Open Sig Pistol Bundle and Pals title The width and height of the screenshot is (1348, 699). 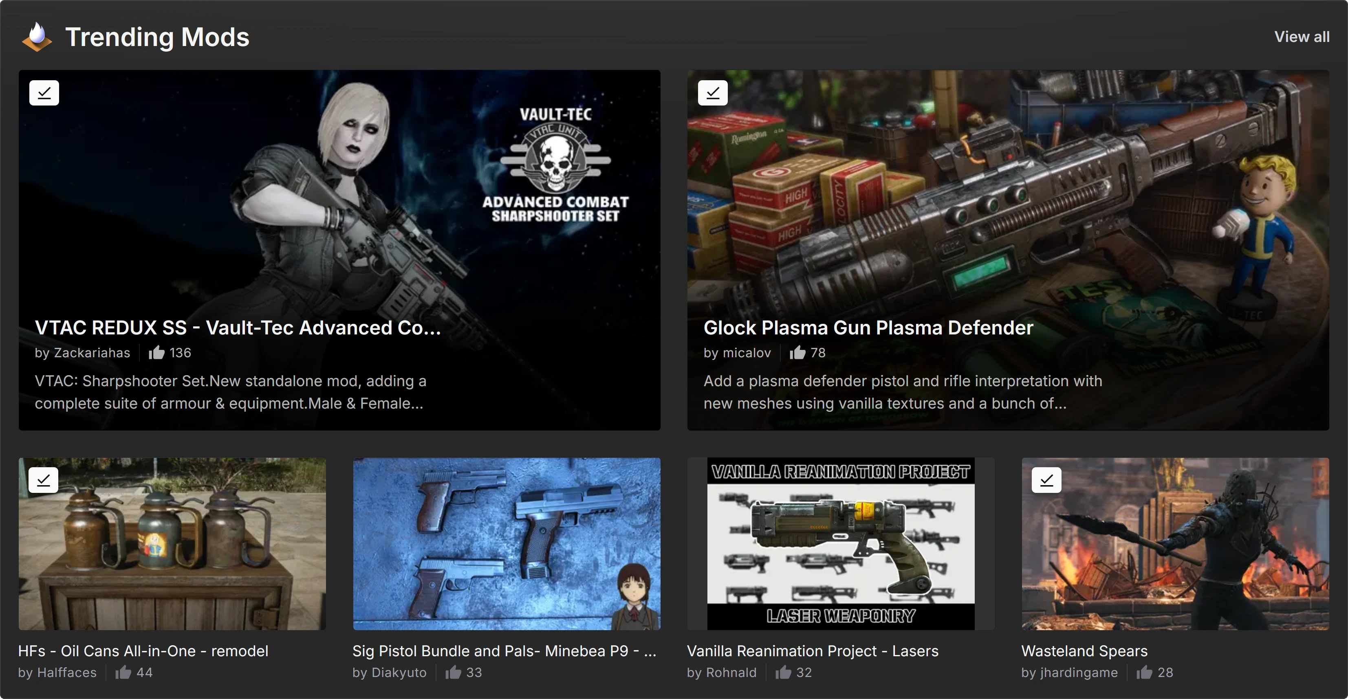pos(504,651)
